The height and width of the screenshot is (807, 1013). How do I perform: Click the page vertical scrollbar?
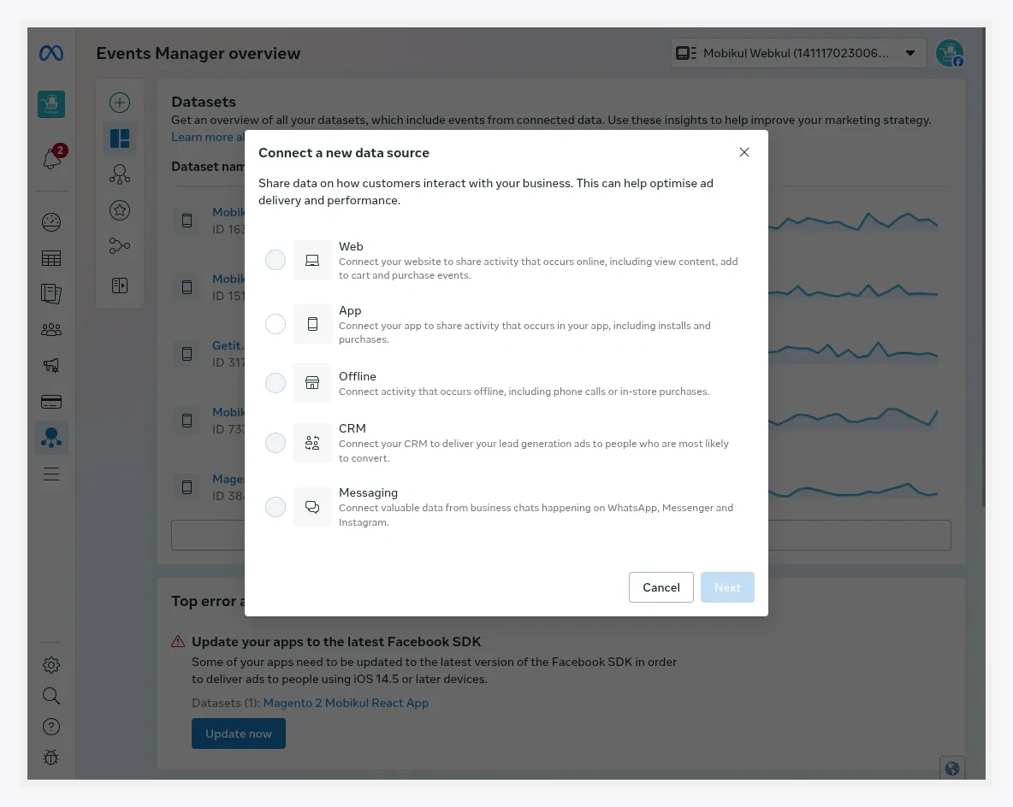(x=983, y=267)
